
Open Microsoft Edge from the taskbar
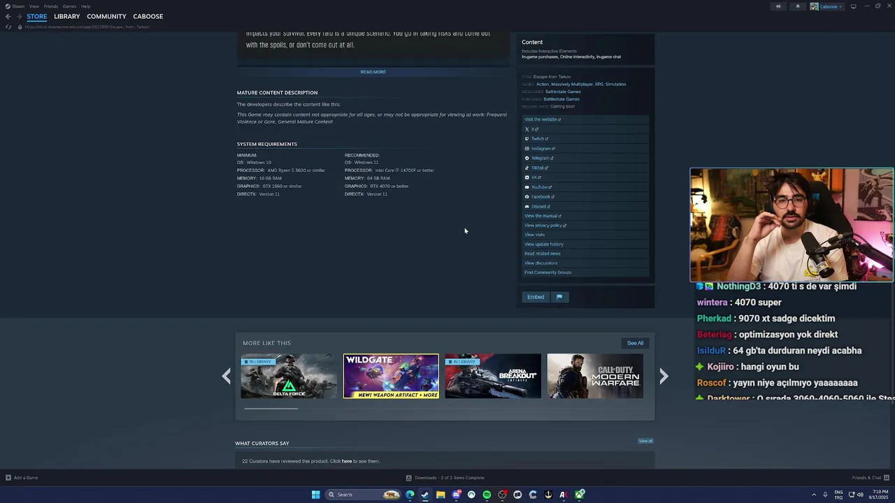(x=410, y=495)
